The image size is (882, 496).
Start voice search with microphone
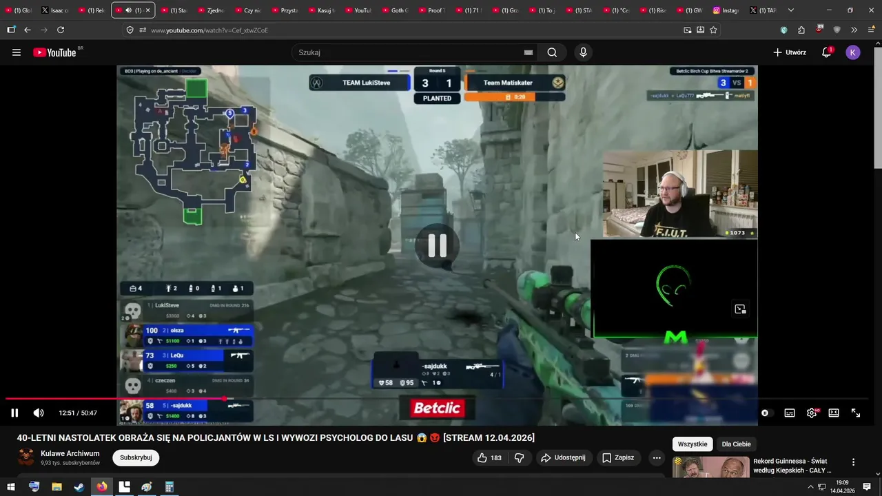tap(584, 52)
